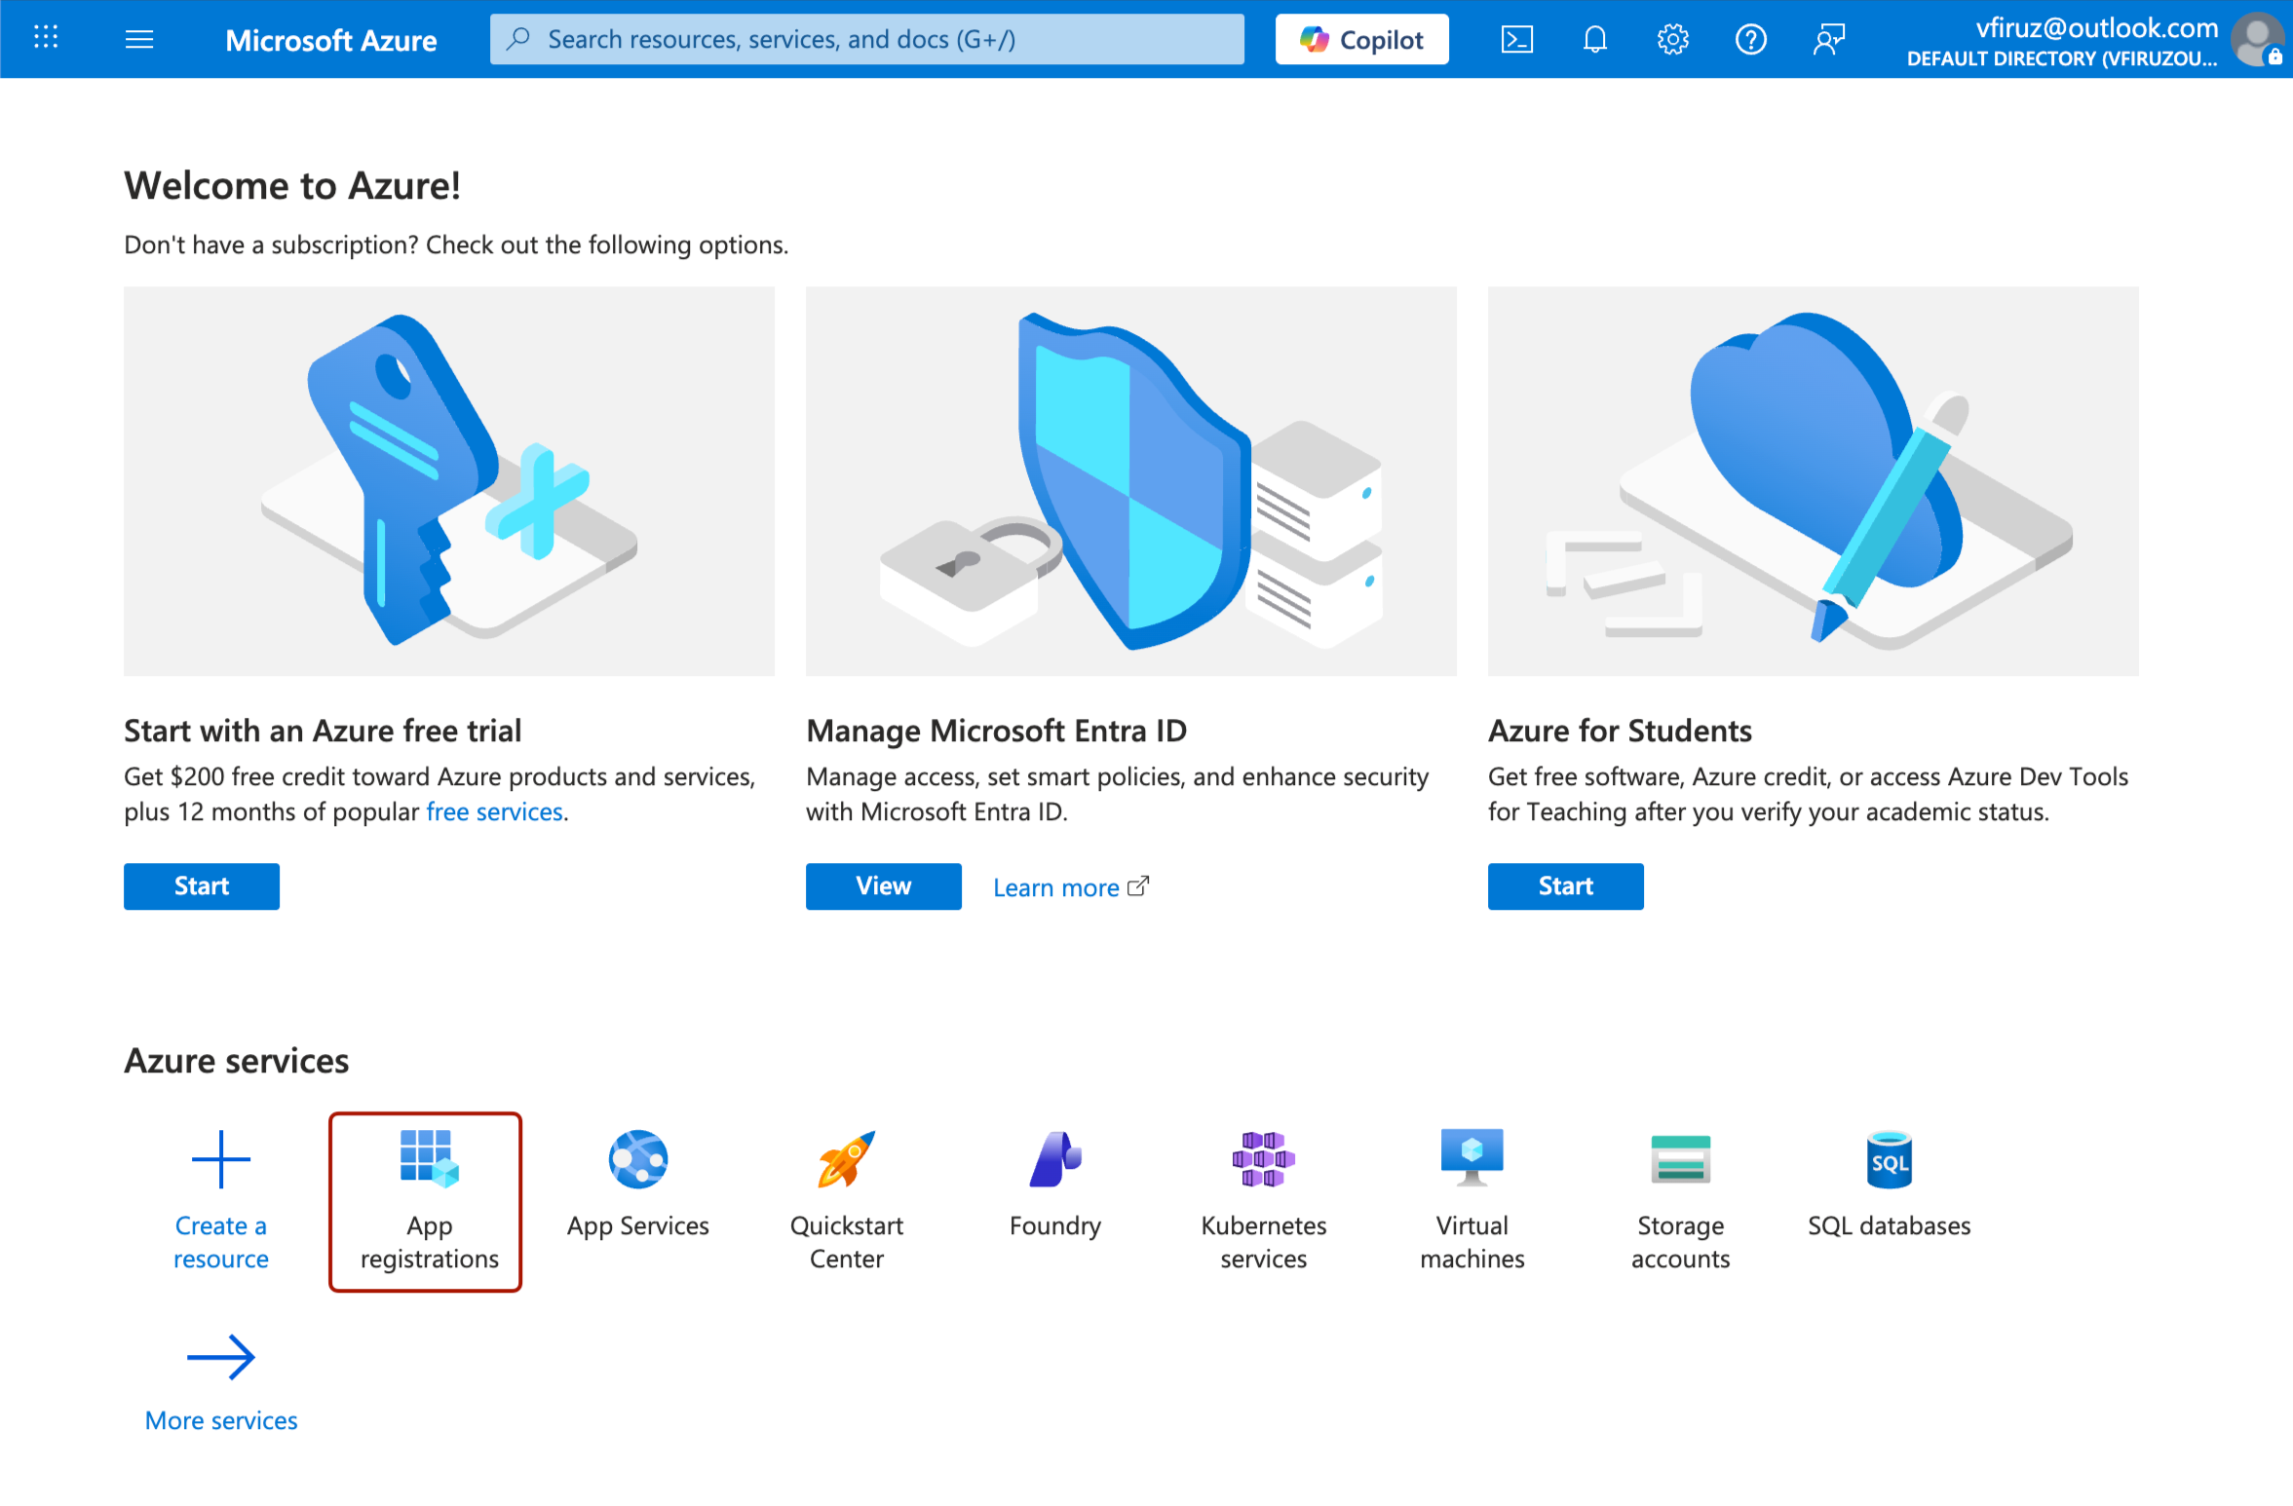Open portal Settings gear

(1672, 40)
